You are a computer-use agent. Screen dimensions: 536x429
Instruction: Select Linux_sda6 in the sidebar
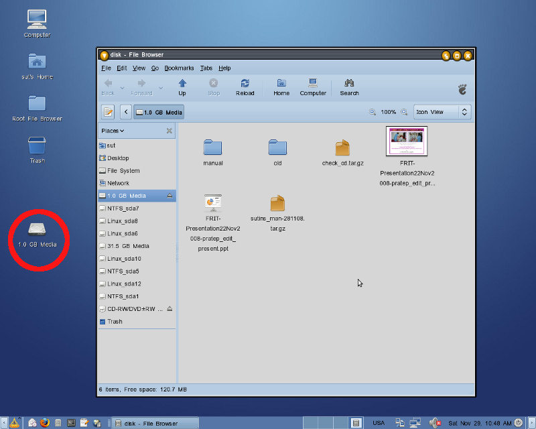point(137,233)
